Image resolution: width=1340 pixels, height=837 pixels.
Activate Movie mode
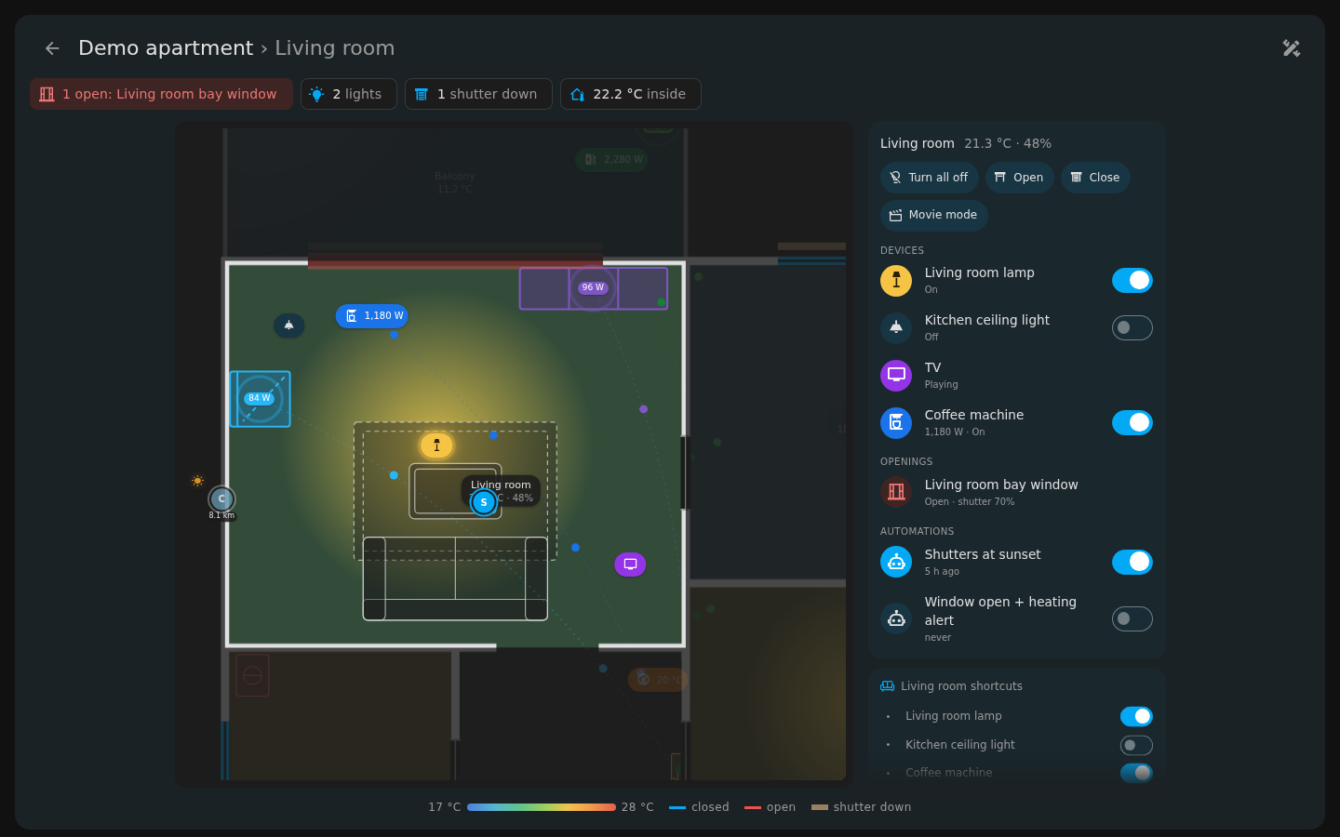933,215
